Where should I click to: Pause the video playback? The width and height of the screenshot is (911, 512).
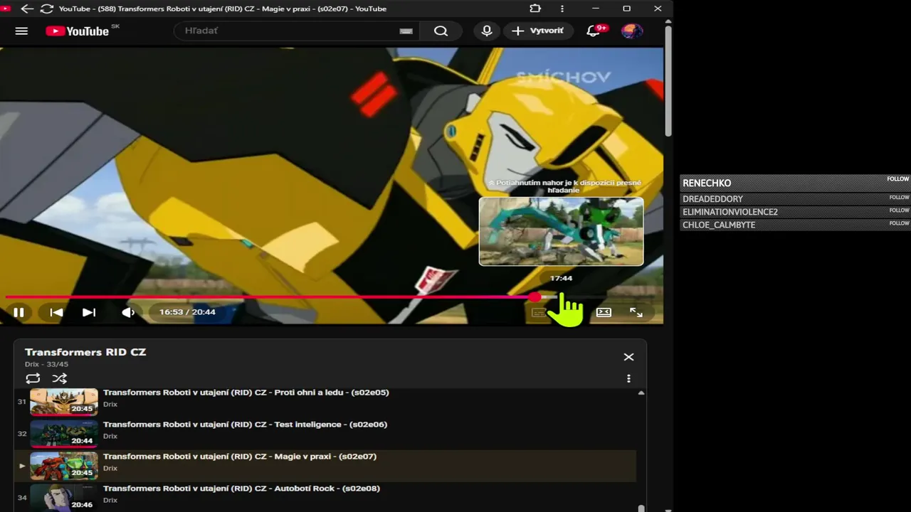pyautogui.click(x=19, y=312)
